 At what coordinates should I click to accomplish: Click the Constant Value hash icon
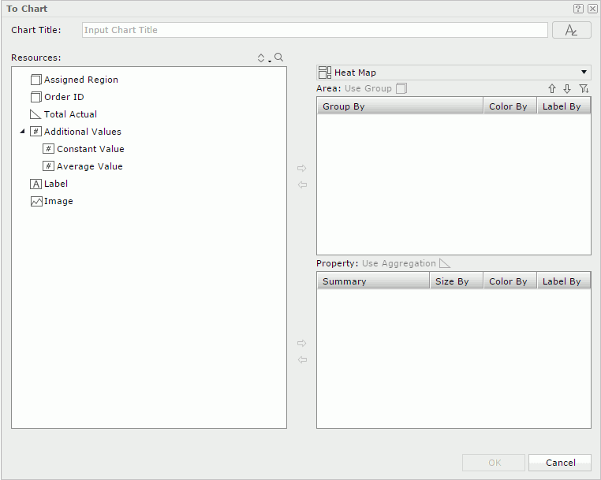click(48, 149)
